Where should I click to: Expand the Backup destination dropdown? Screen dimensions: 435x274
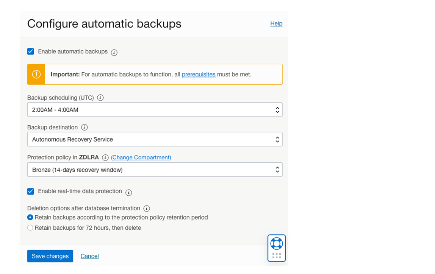(x=155, y=139)
